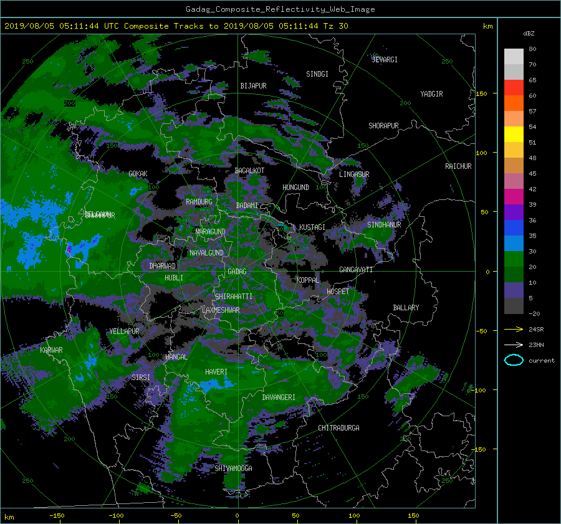Click the HUBLI city label
Image resolution: width=561 pixels, height=524 pixels.
click(174, 278)
